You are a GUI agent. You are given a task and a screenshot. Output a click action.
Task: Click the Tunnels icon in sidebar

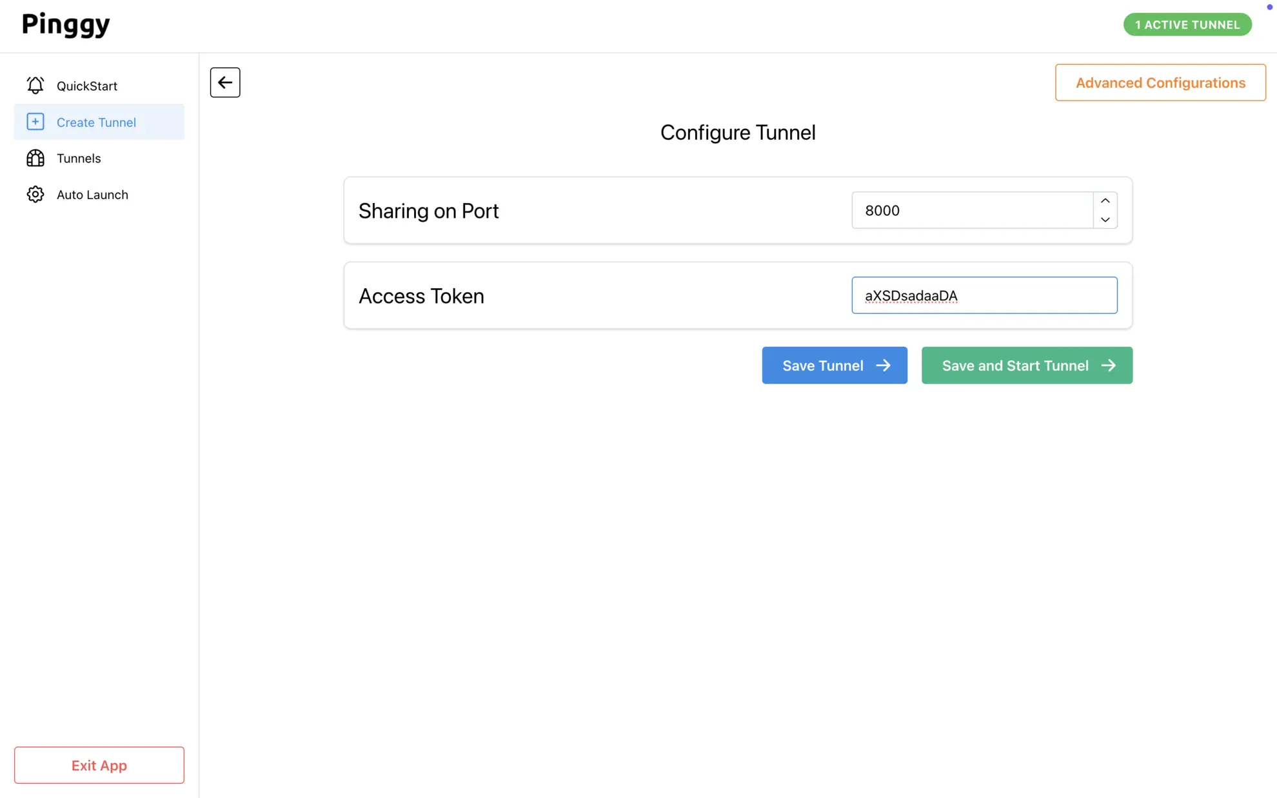(x=35, y=157)
